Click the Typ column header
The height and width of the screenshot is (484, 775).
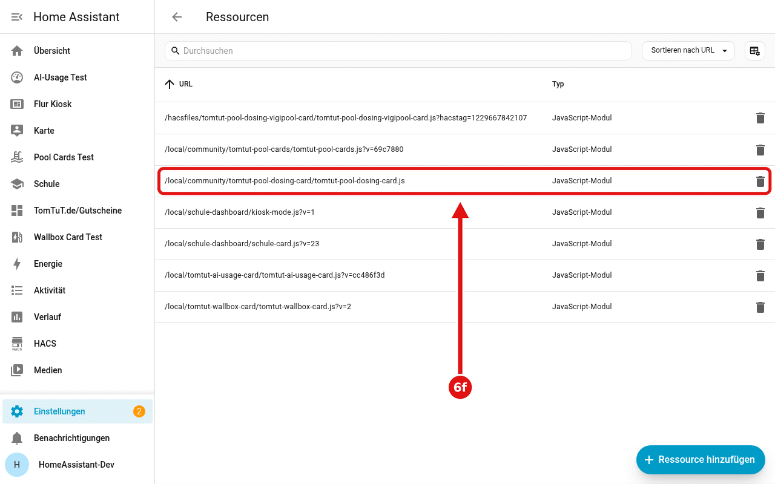tap(558, 84)
